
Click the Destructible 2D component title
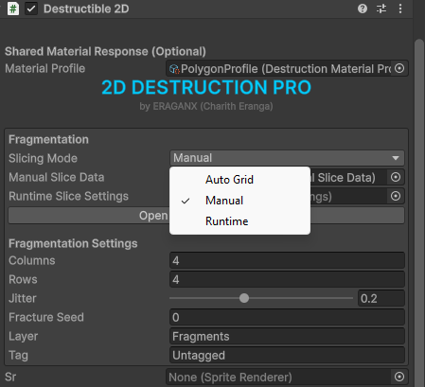click(x=86, y=9)
